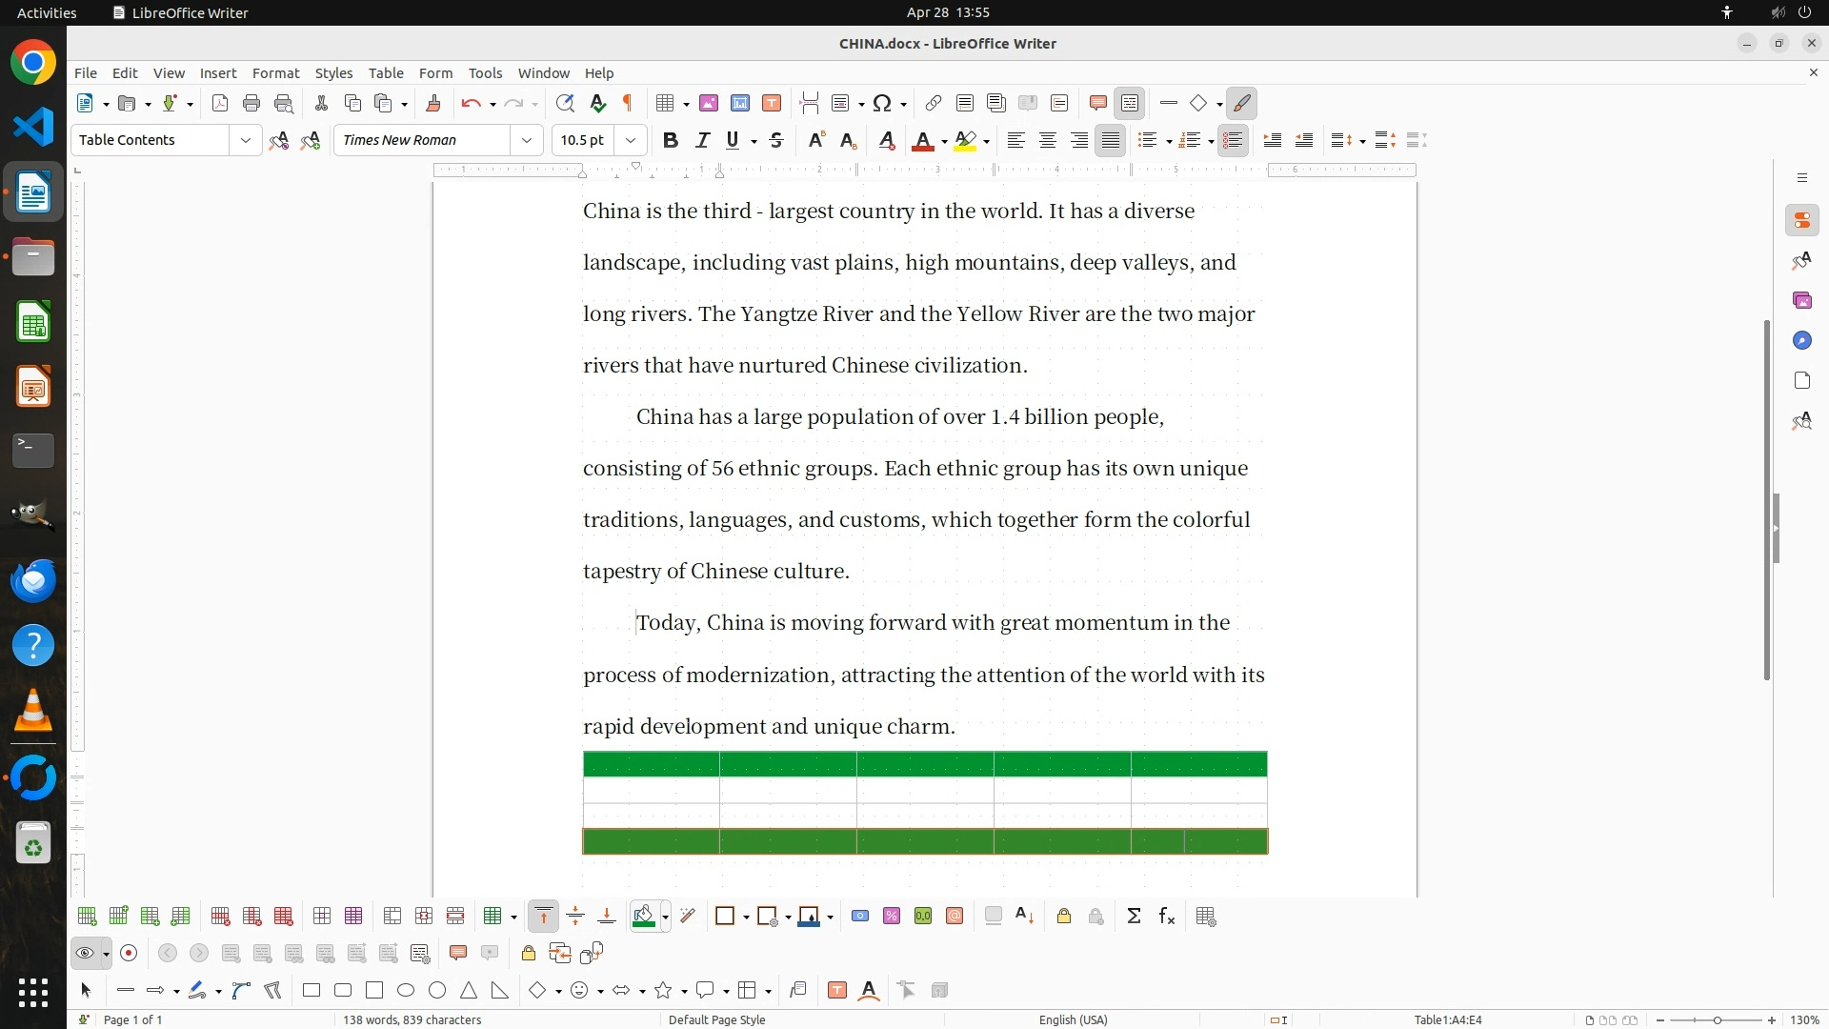Open the font name dropdown list
This screenshot has height=1029, width=1829.
(x=526, y=140)
